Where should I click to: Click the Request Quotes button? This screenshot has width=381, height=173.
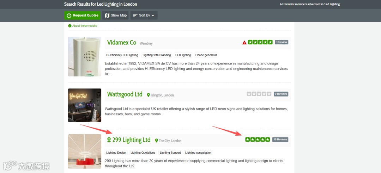(x=82, y=15)
